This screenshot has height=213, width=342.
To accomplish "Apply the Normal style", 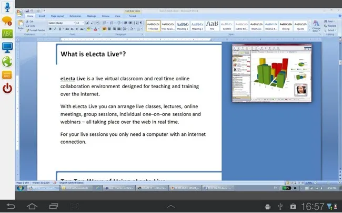I will [153, 26].
